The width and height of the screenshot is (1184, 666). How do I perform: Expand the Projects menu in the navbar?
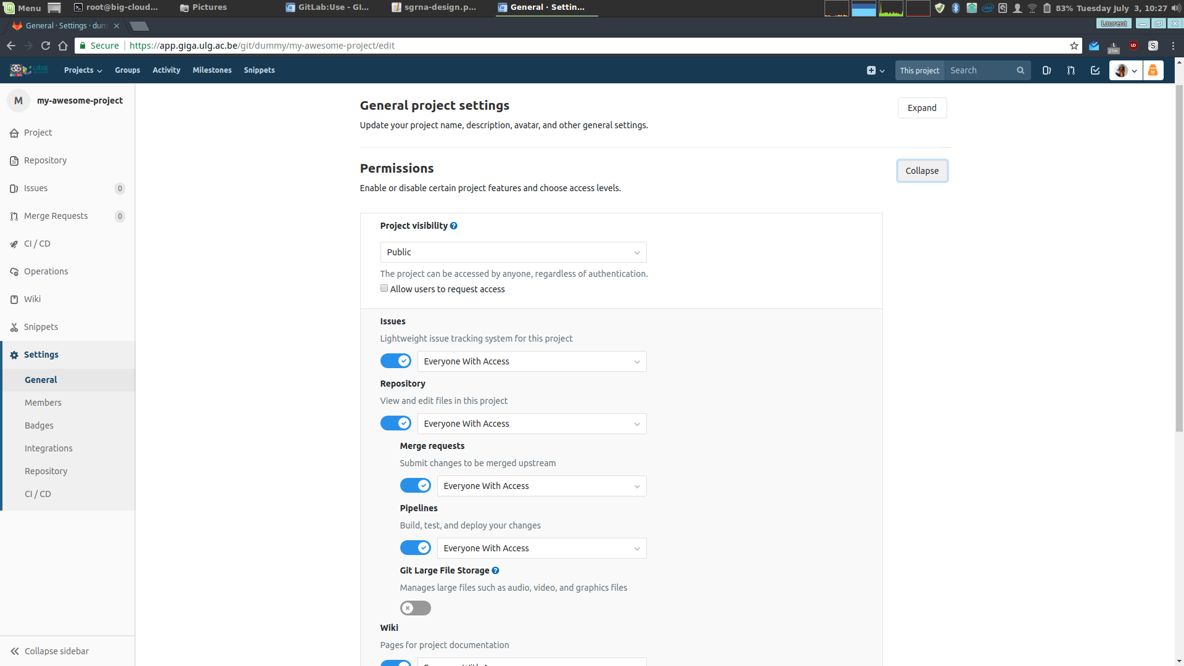pos(83,70)
